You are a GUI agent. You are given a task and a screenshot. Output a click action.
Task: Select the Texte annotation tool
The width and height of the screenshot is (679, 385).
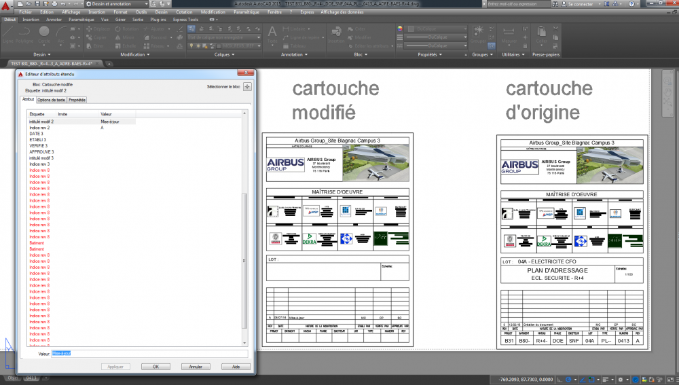[x=272, y=35]
